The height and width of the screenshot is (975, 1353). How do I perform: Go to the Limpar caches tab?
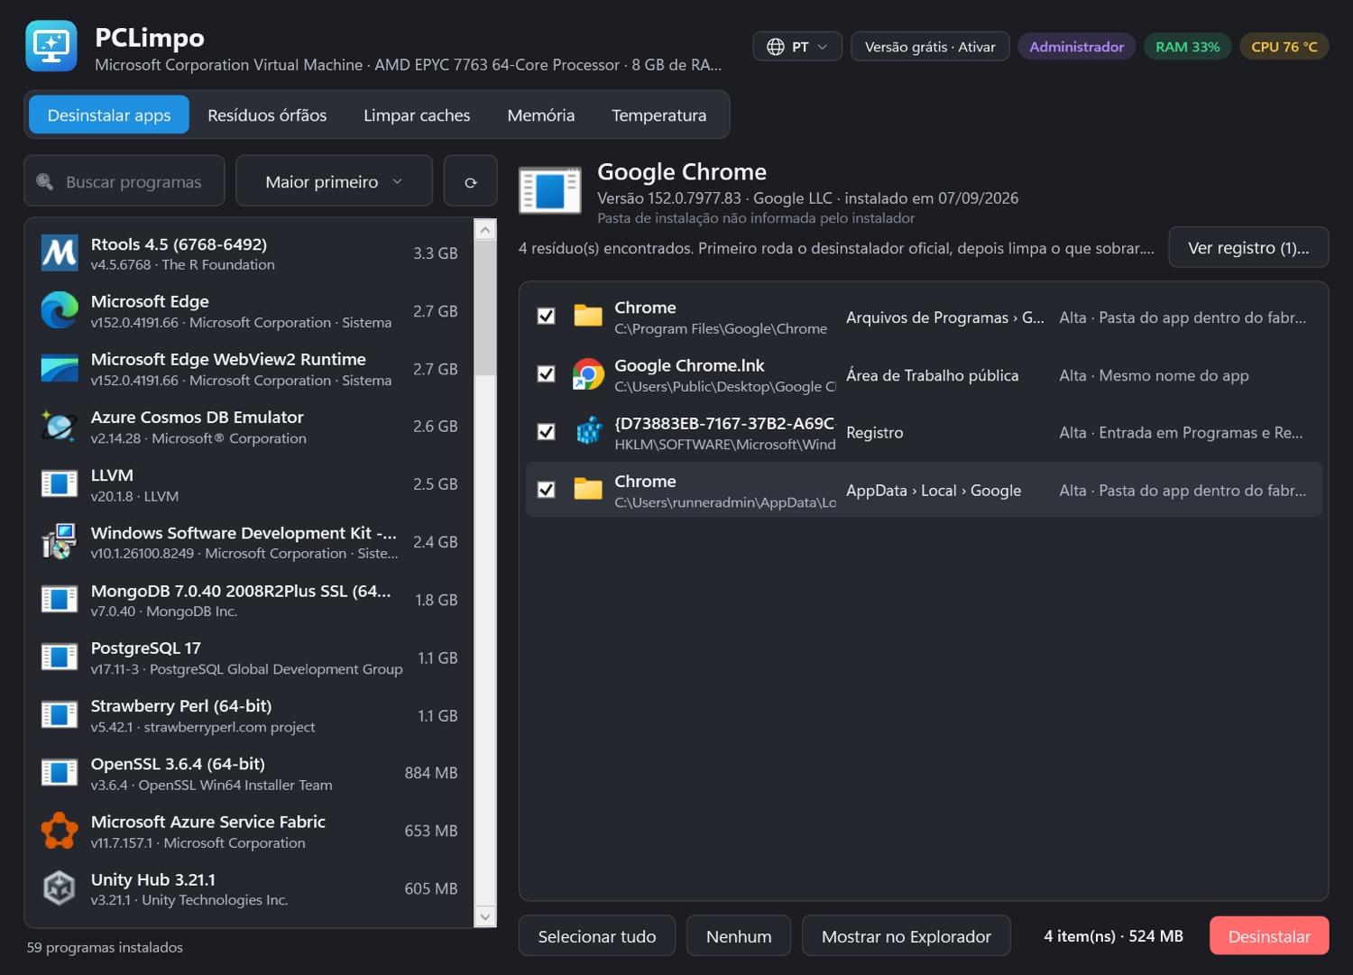(417, 115)
